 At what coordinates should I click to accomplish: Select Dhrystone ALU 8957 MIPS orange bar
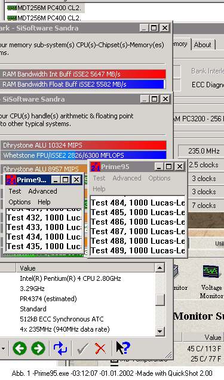pos(44,168)
